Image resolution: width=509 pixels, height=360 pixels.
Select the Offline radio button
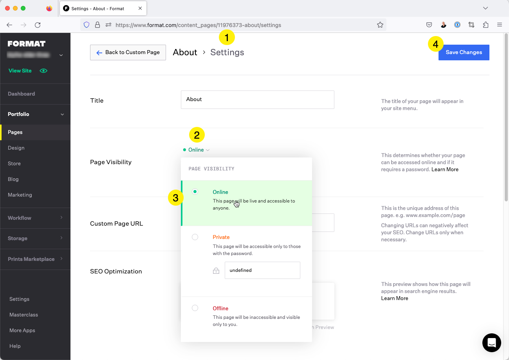point(195,308)
